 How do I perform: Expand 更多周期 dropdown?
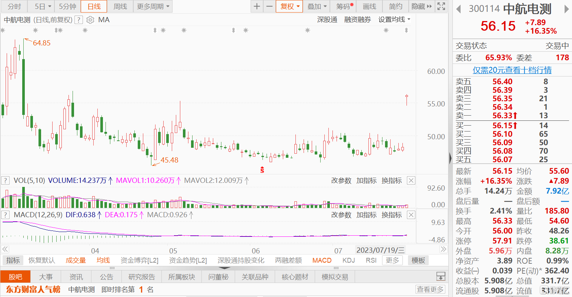click(153, 7)
